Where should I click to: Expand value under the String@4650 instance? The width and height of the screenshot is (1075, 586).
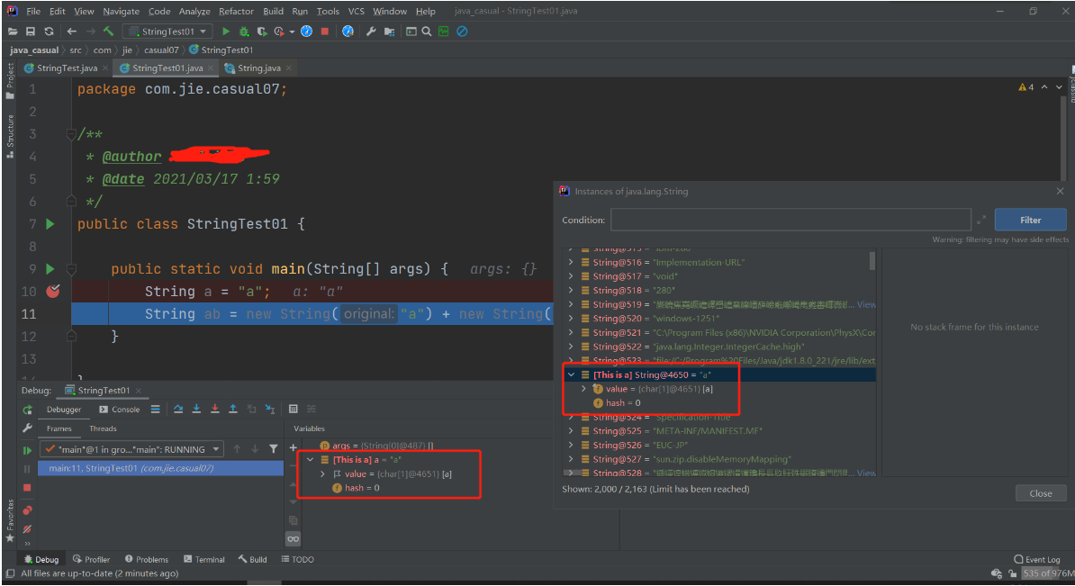coord(583,389)
